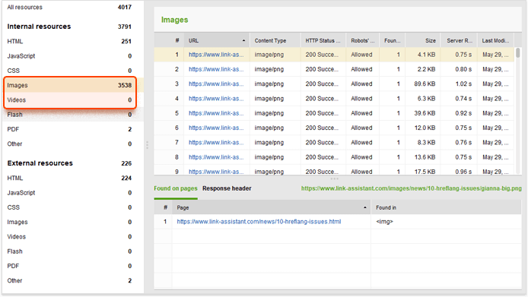Open the URL link in row 4
The height and width of the screenshot is (297, 528).
(216, 99)
